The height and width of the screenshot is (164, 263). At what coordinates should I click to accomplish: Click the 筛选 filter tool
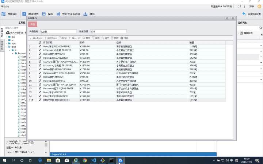pyautogui.click(x=96, y=38)
